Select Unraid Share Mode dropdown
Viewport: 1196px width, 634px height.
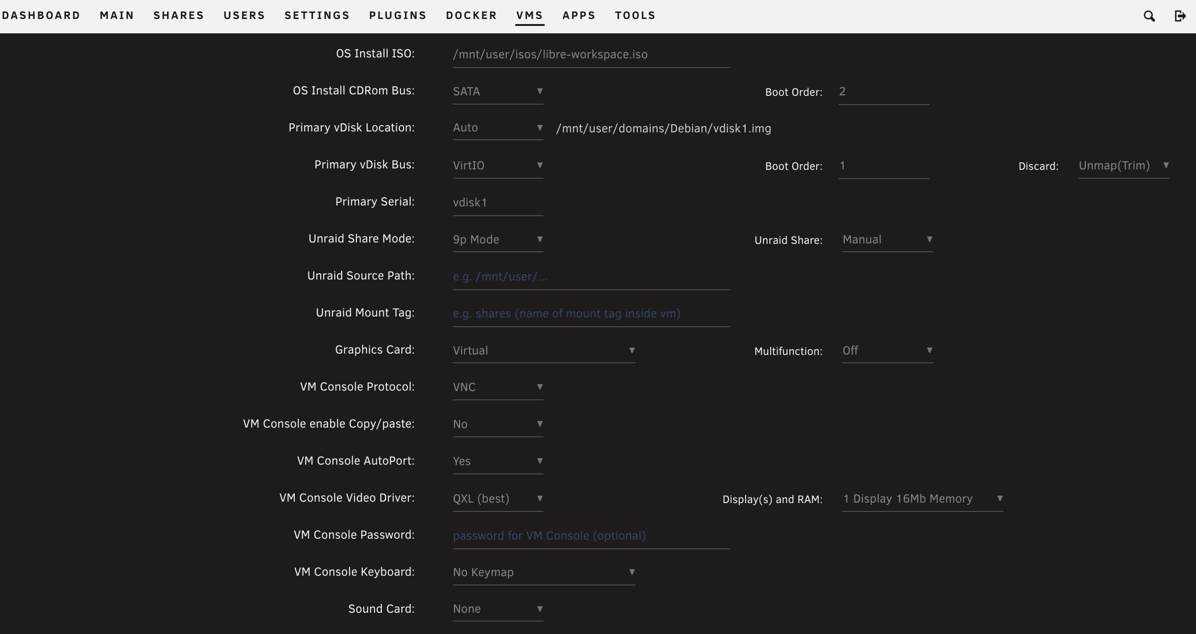497,240
